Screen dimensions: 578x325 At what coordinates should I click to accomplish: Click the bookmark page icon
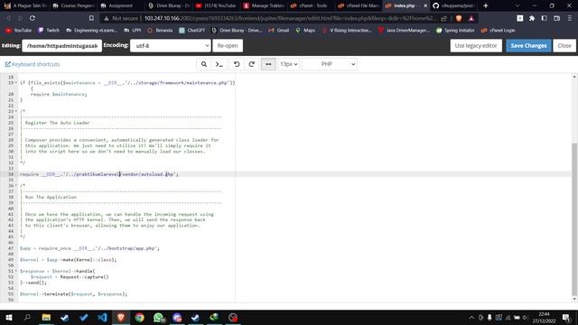(91, 18)
